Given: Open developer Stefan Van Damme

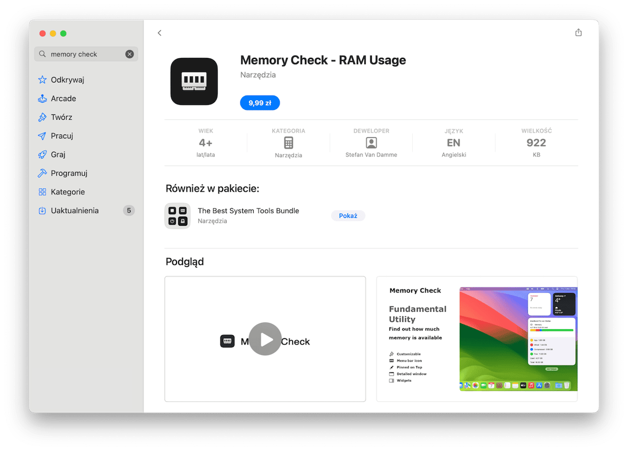Looking at the screenshot, I should 371,155.
